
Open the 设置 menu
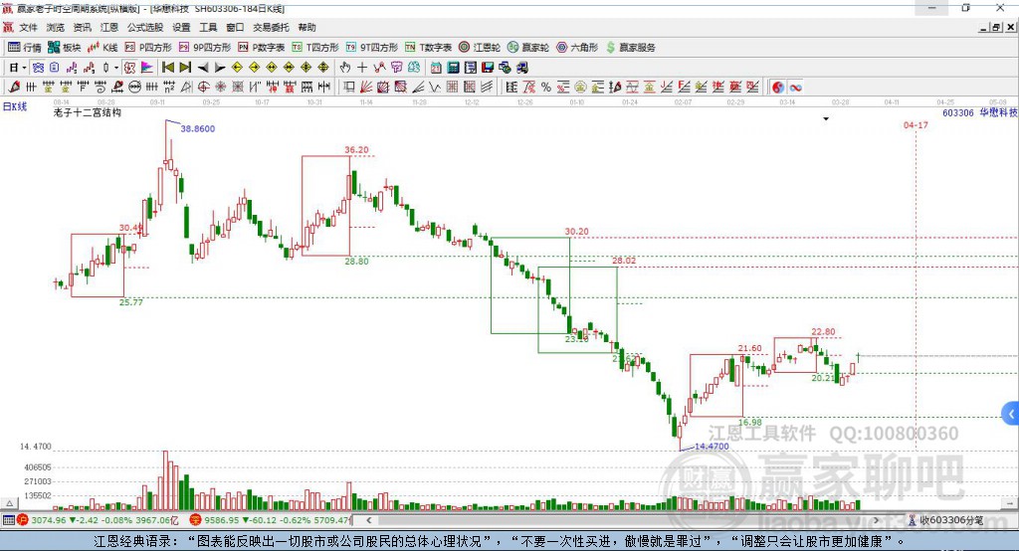click(x=181, y=27)
